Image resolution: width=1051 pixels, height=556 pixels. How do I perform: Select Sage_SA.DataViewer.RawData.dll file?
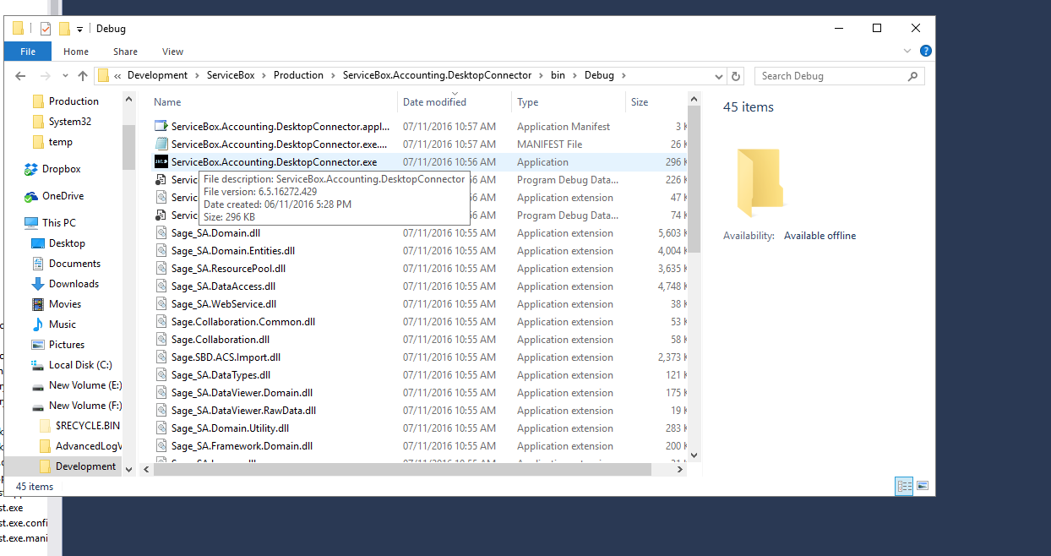pos(243,411)
